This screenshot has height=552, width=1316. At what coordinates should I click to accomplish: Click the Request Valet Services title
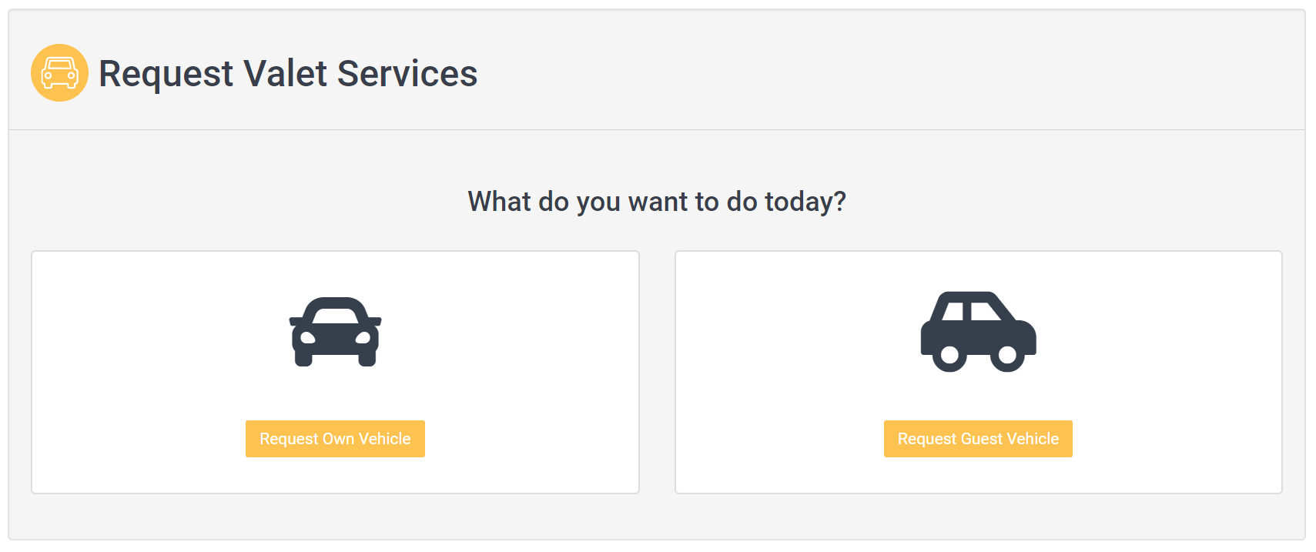pos(288,74)
